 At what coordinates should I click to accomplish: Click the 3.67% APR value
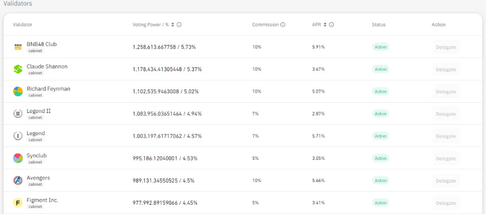[x=318, y=70]
